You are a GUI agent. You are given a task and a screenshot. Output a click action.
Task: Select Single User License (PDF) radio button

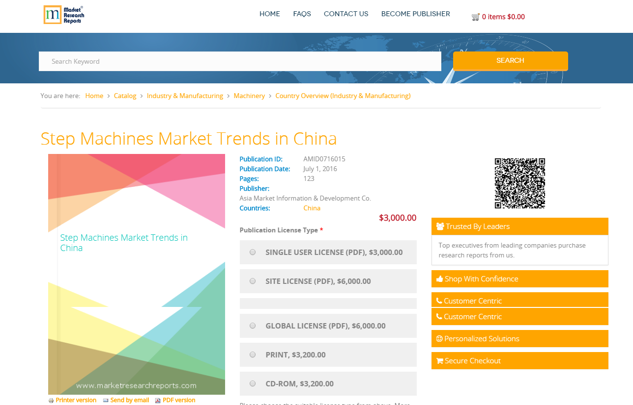point(253,253)
